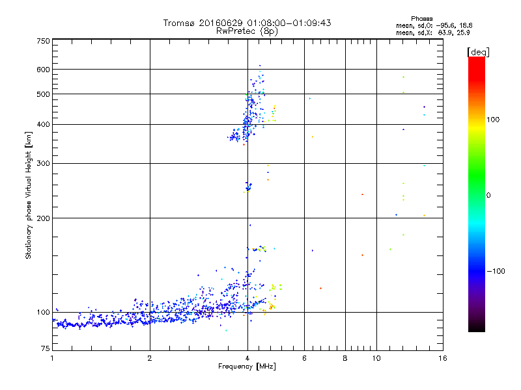Click colorbar tick label '100'
The image size is (521, 390).
pos(493,120)
